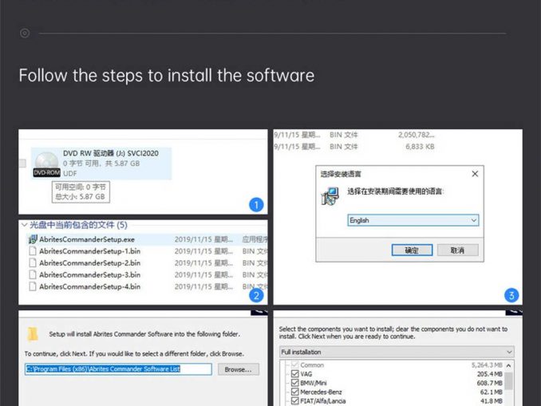Viewport: 541px width, 406px height.
Task: Click the AbritesCommanderSetup-2.bin file icon
Action: (x=33, y=263)
